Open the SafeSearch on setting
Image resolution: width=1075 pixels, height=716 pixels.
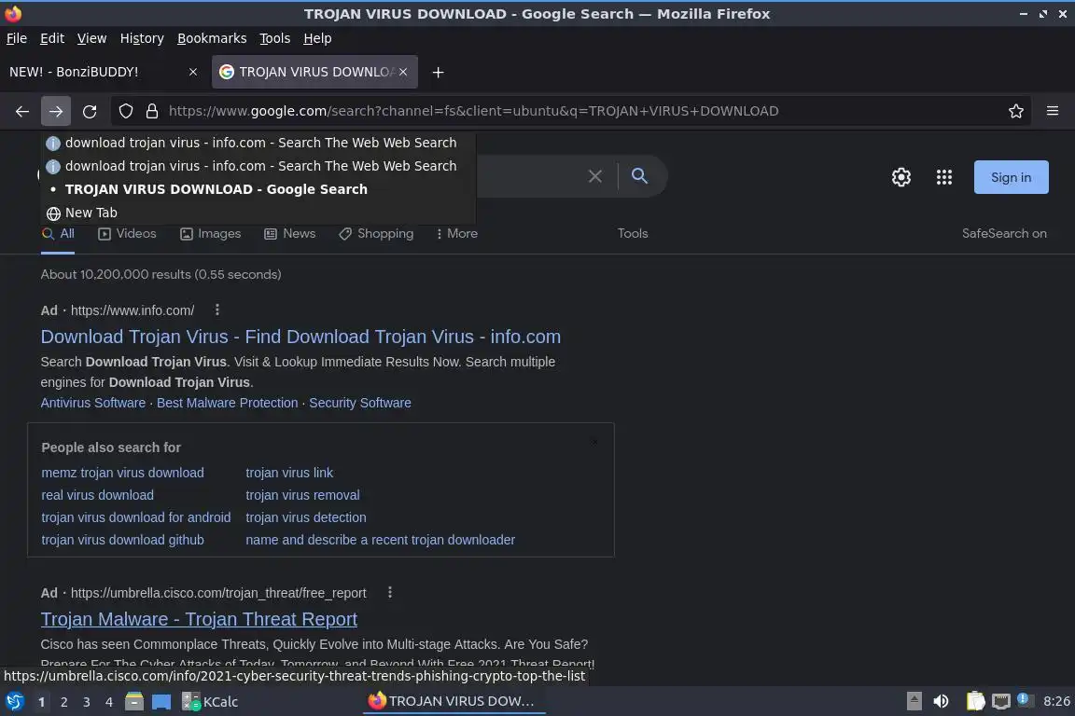(1004, 234)
